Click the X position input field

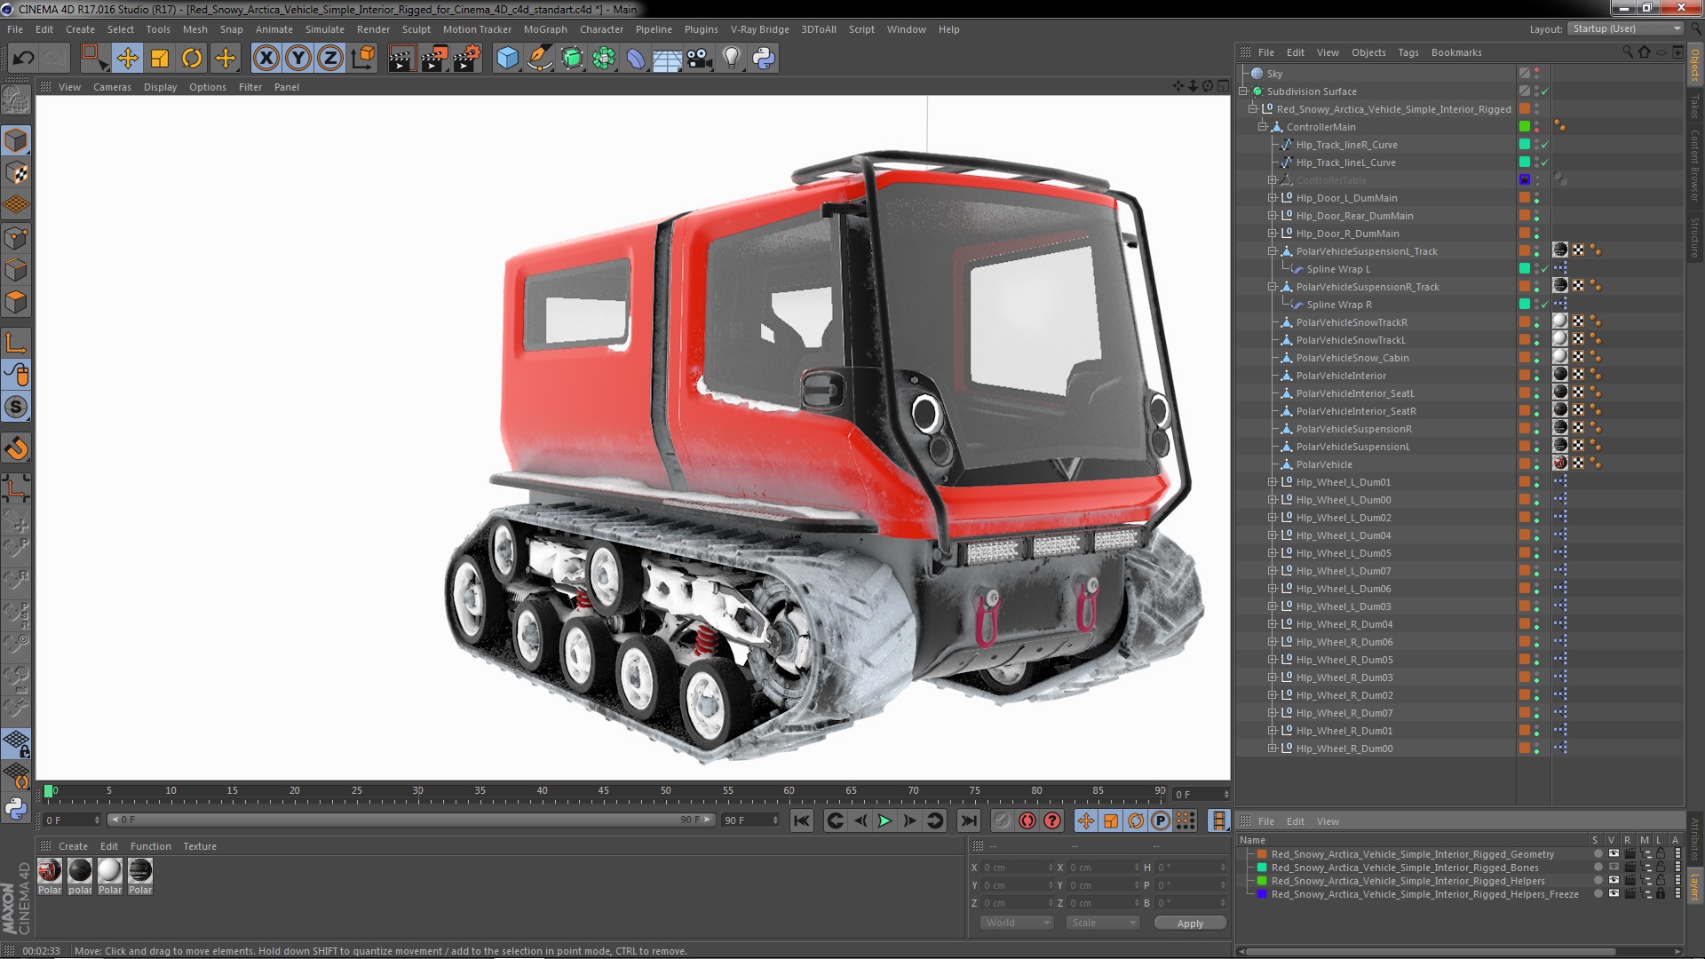[x=1017, y=868]
